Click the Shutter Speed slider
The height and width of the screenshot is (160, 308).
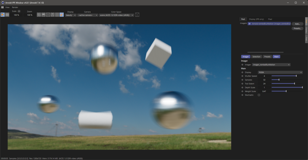pos(287,76)
